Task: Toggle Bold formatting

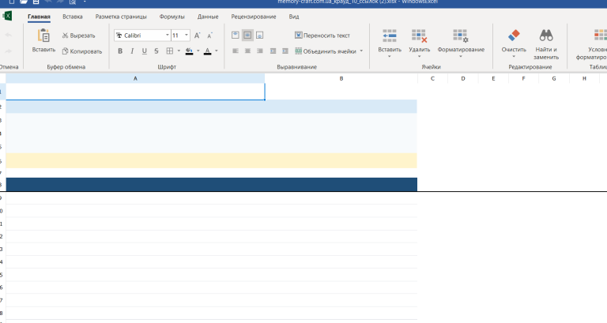Action: tap(120, 51)
